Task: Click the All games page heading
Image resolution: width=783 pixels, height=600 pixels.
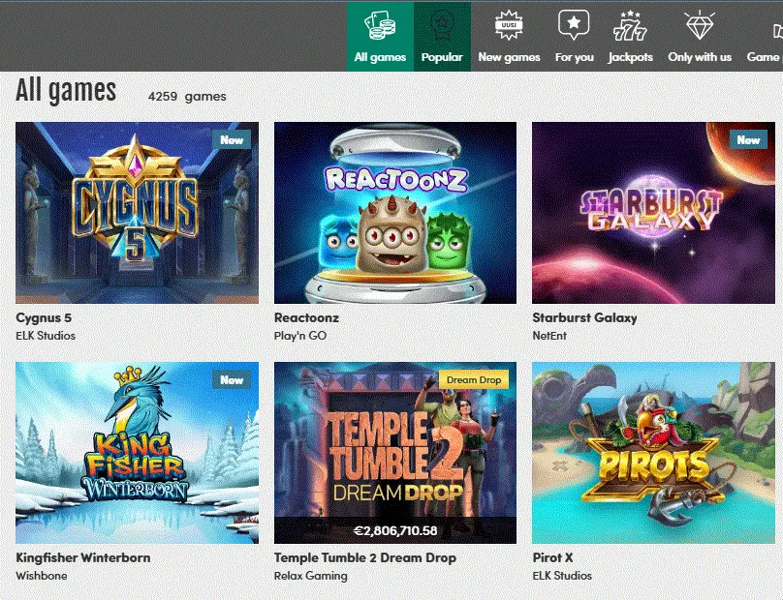Action: tap(66, 91)
